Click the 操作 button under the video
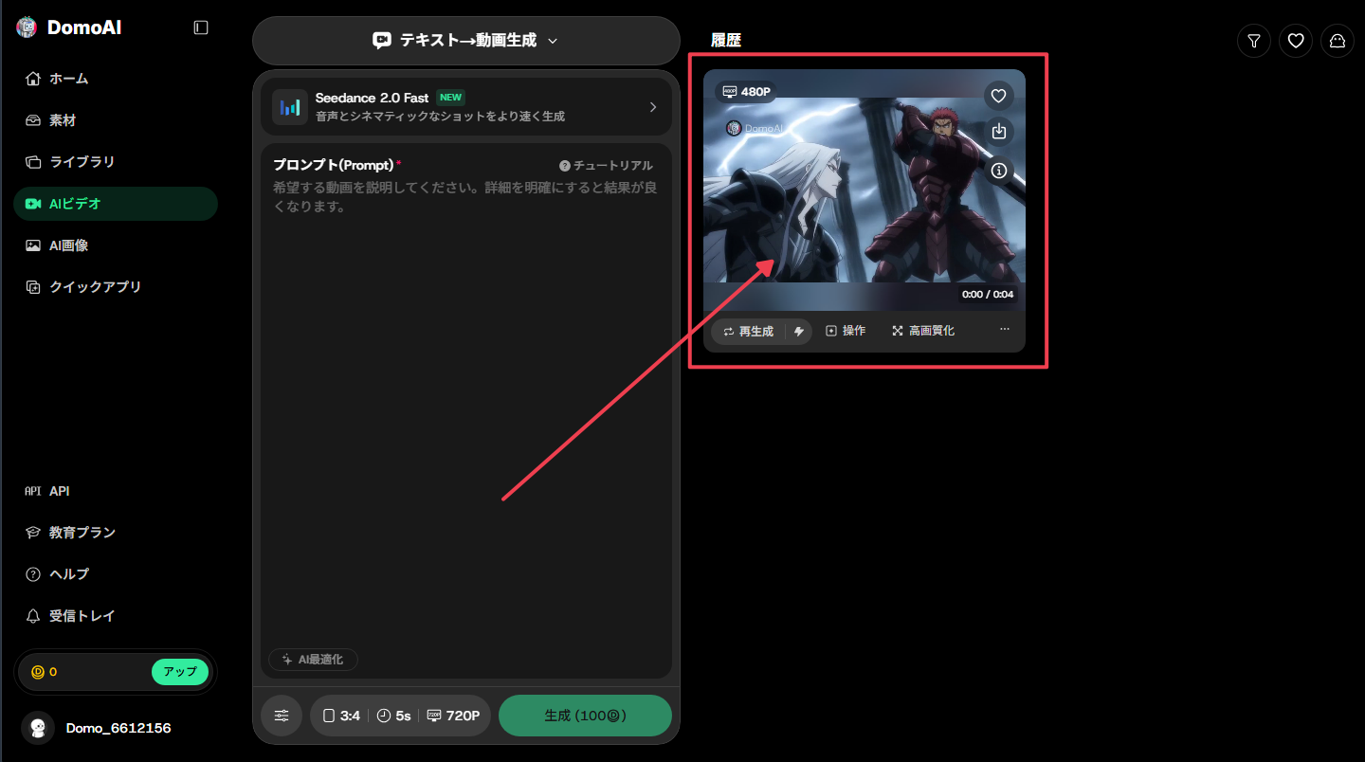This screenshot has width=1365, height=762. click(846, 331)
